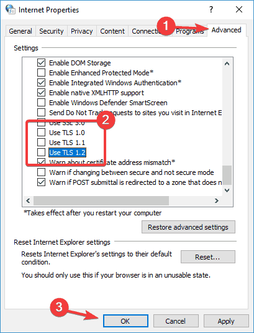Close the Internet Properties dialog

[x=239, y=9]
